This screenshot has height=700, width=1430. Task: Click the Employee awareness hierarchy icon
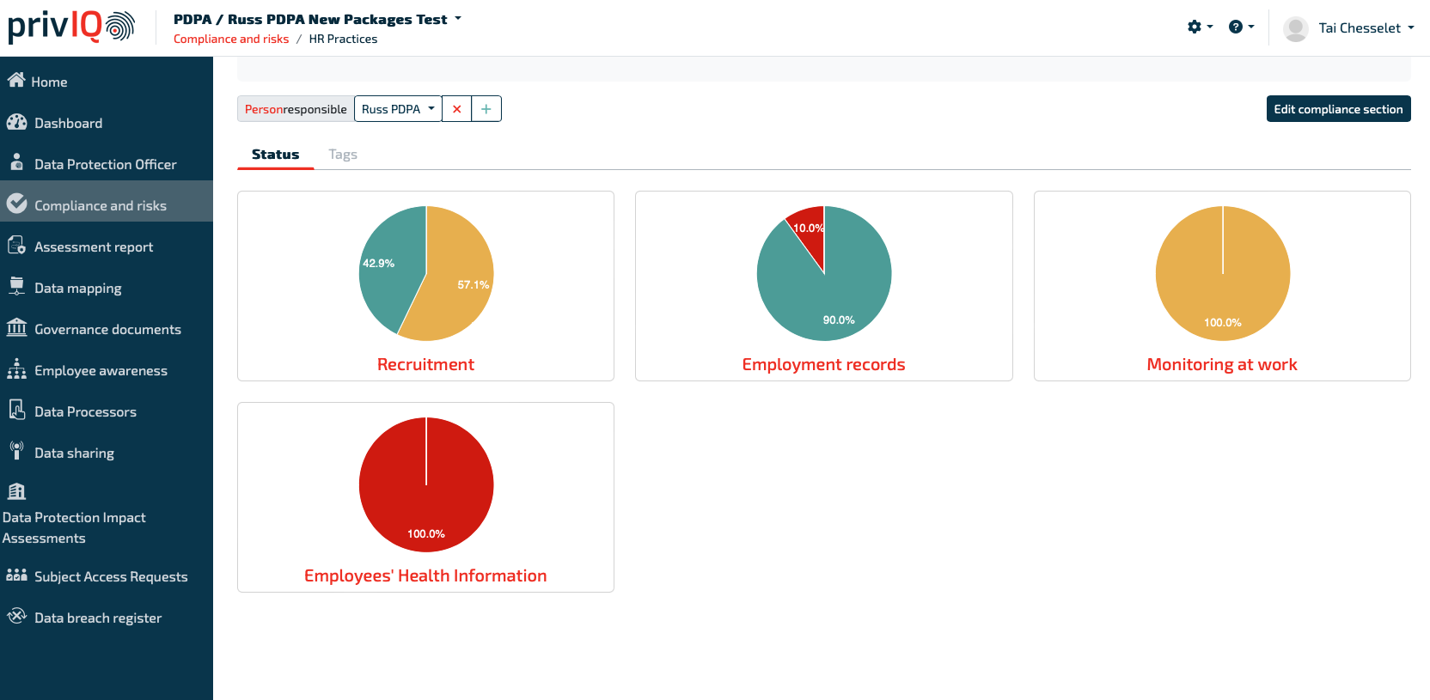[16, 368]
